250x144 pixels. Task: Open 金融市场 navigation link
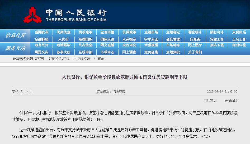coord(151,32)
